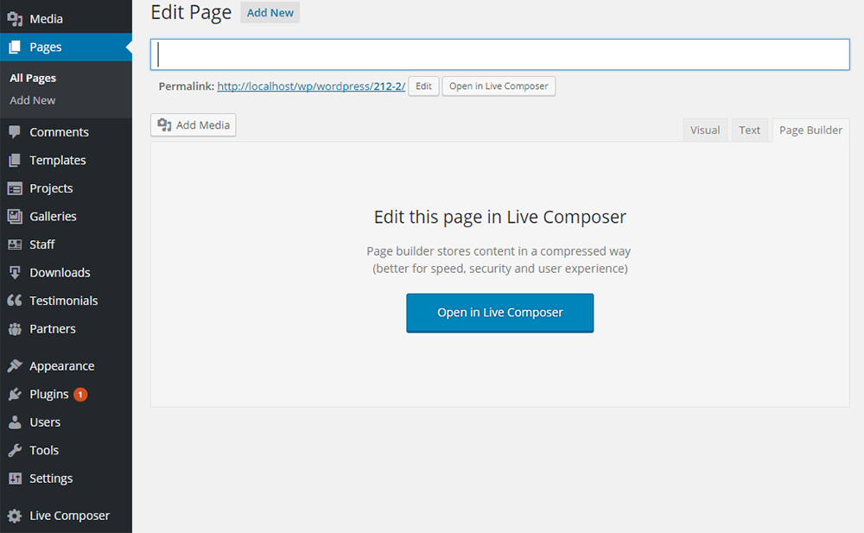This screenshot has width=864, height=533.
Task: Open the Templates menu label
Action: (58, 161)
